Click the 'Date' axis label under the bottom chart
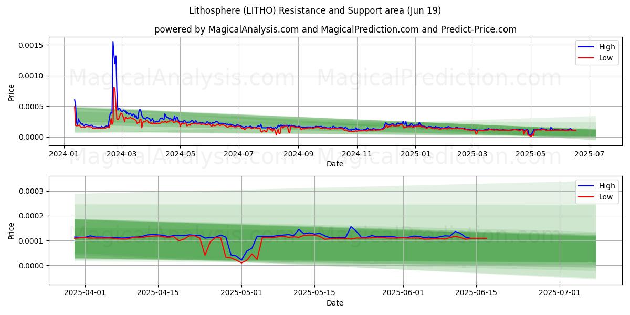Screen dimensions: 630x315 [335, 303]
